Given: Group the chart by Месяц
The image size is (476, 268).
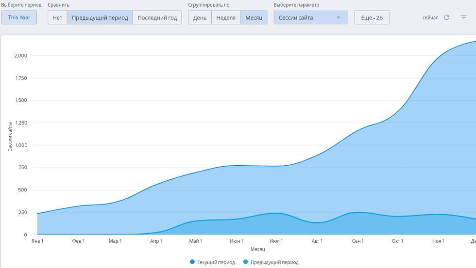Looking at the screenshot, I should pos(254,18).
